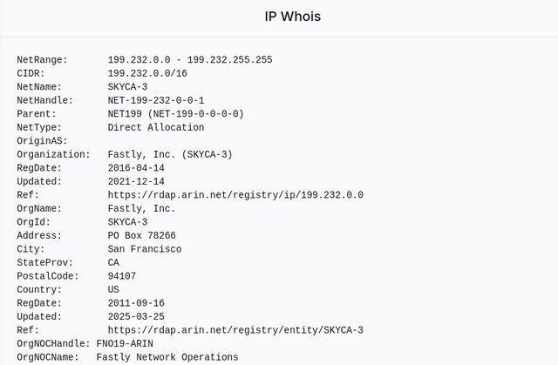Screen dimensions: 558x365
Task: Click the RegDate value 2016-04-14
Action: pos(136,168)
